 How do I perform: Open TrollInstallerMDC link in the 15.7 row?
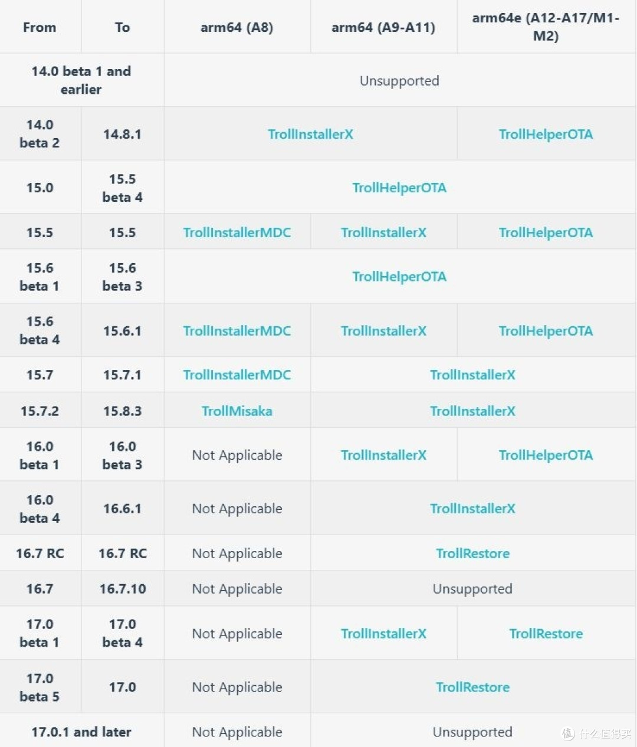237,375
